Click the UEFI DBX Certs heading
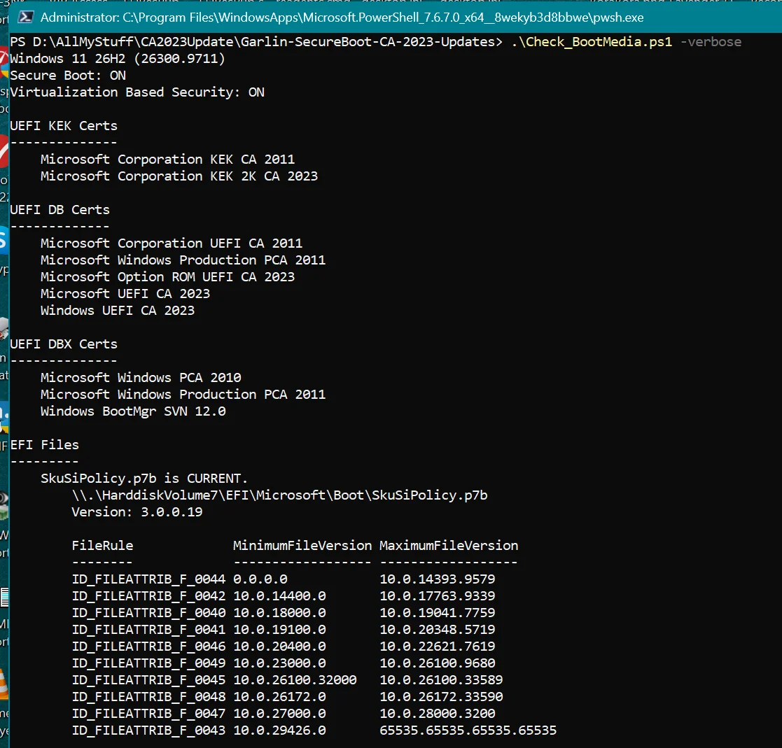The image size is (782, 748). tap(64, 344)
